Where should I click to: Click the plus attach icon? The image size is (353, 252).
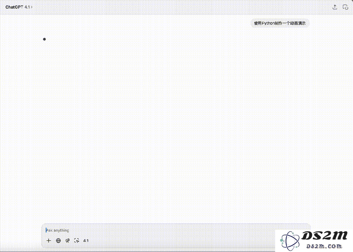[49, 241]
